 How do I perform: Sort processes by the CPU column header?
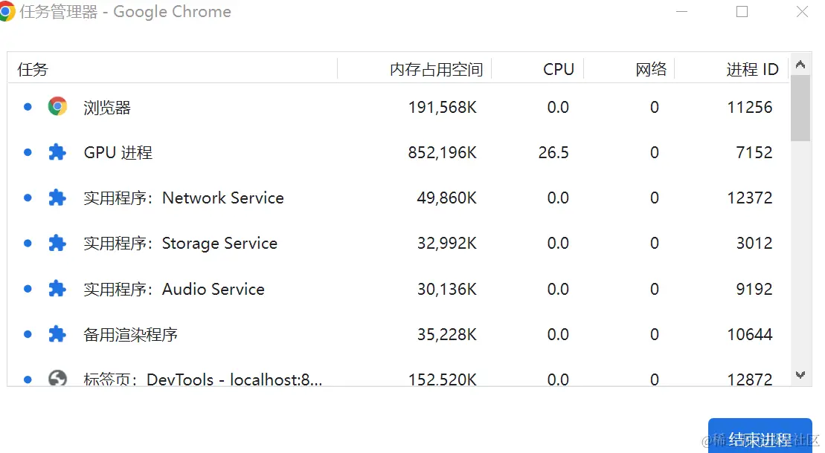[558, 69]
